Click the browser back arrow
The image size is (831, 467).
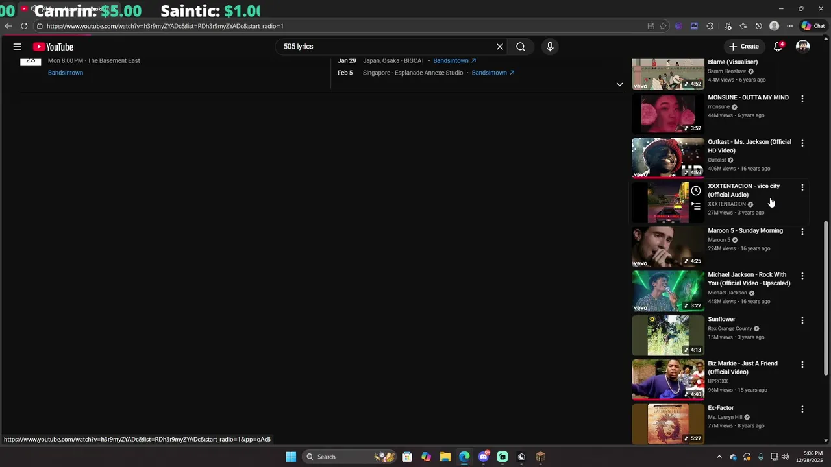click(x=8, y=26)
